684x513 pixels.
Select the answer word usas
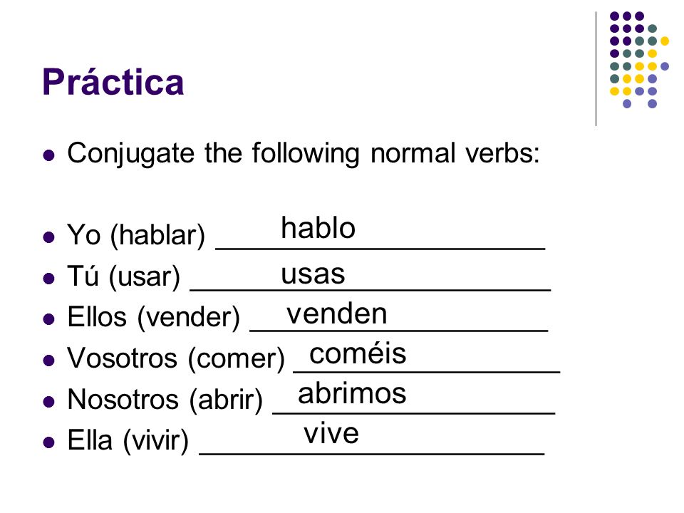coord(313,274)
